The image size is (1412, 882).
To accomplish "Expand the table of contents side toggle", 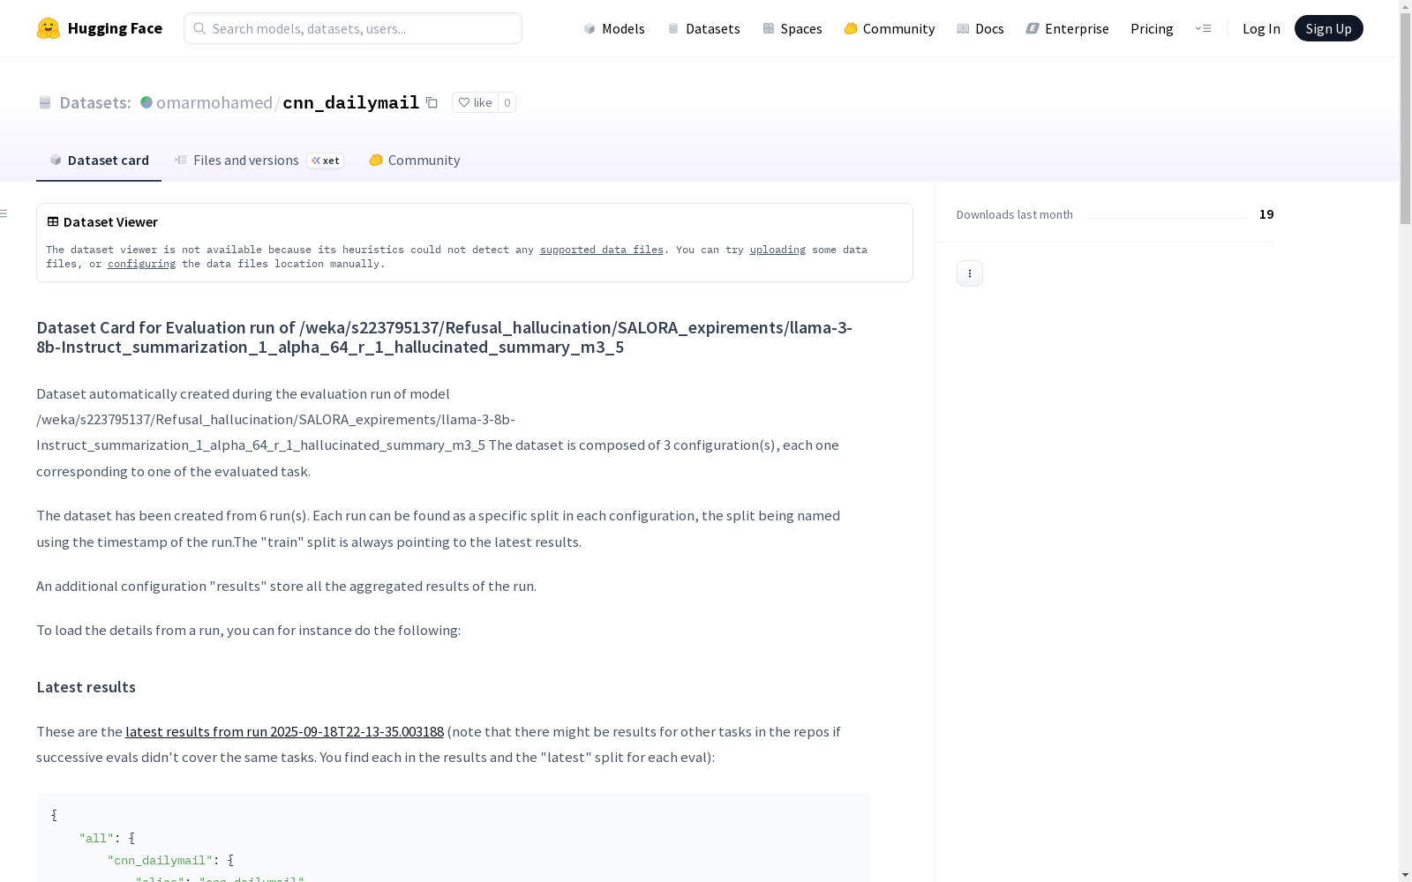I will pyautogui.click(x=4, y=213).
